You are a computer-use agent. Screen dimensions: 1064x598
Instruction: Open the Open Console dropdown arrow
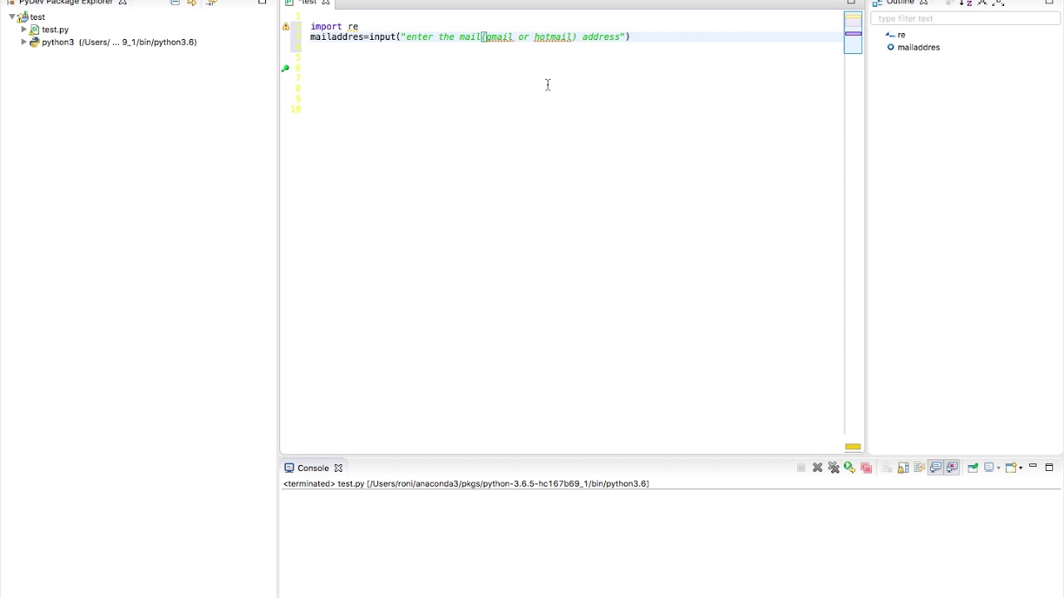click(x=1021, y=468)
